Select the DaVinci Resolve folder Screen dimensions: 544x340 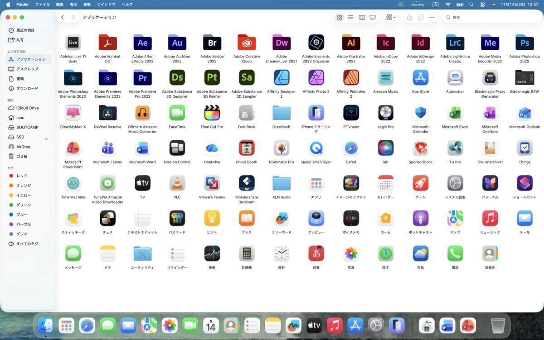coord(107,113)
